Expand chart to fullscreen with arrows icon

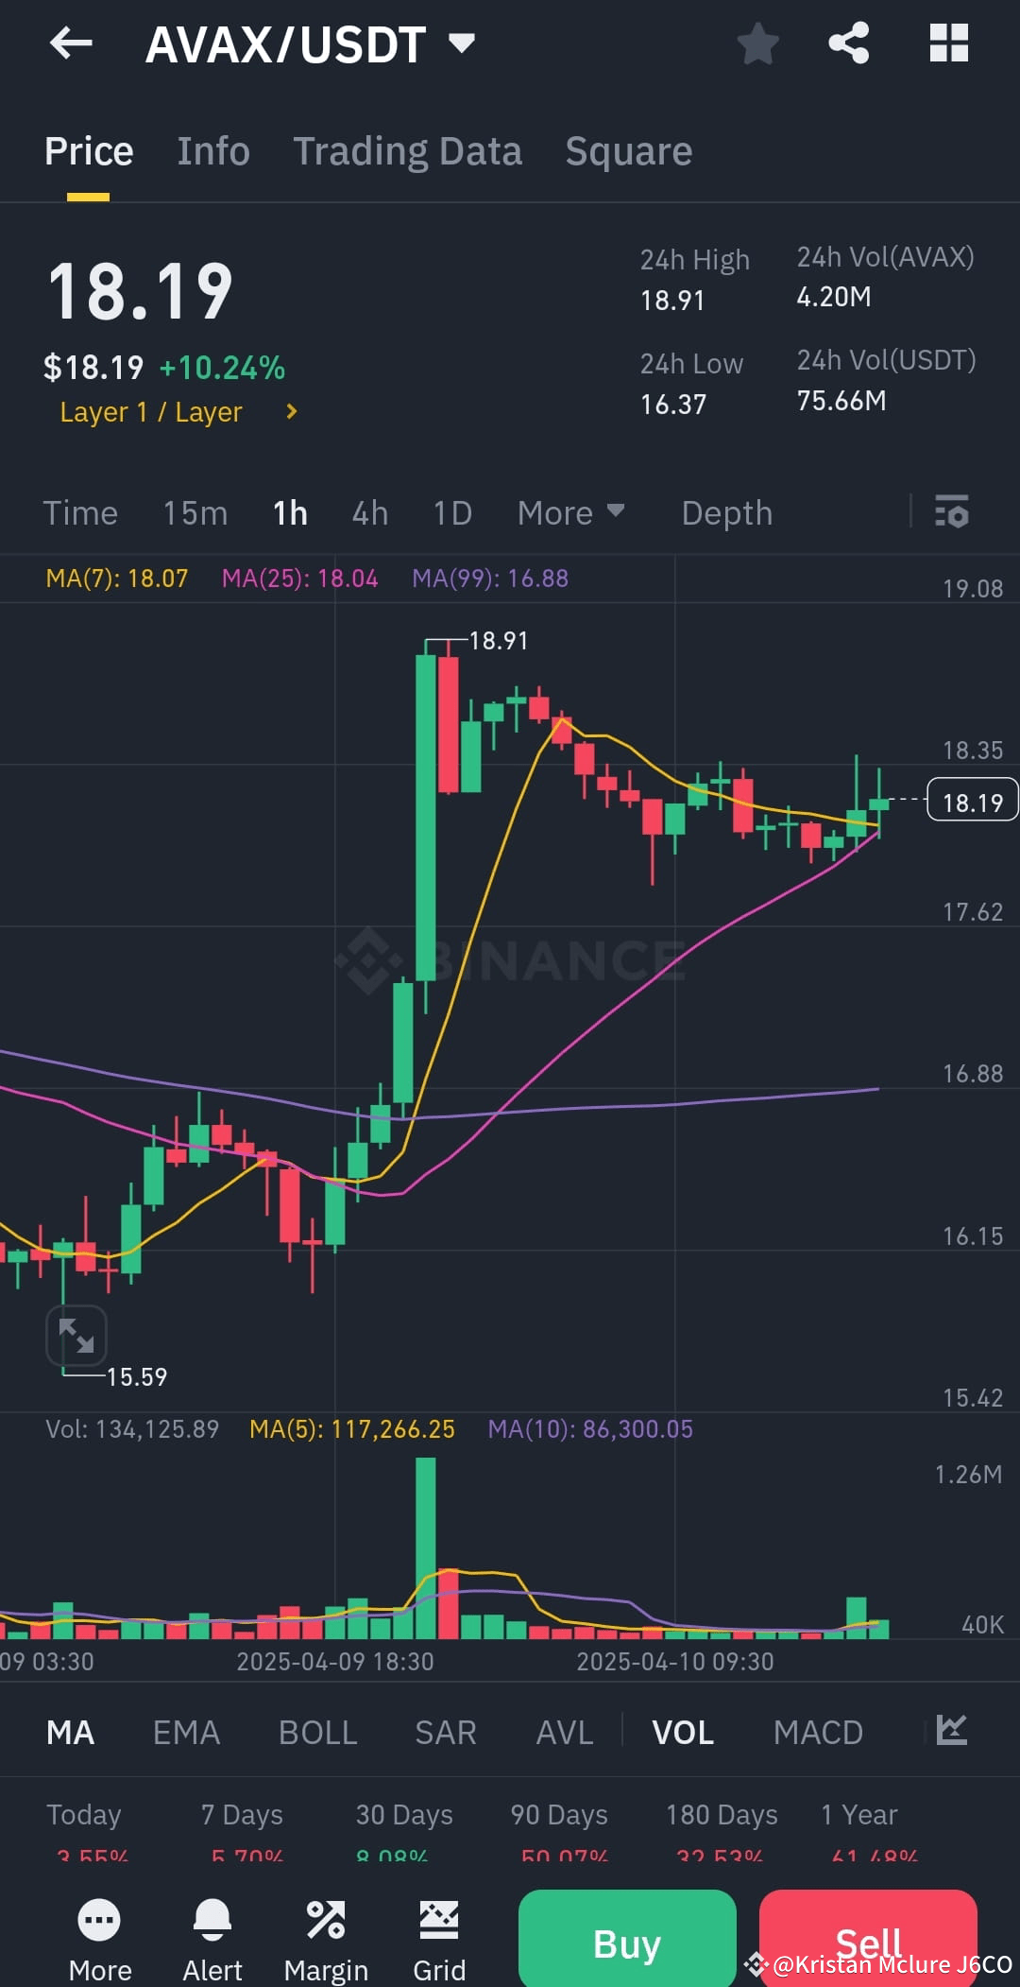76,1337
